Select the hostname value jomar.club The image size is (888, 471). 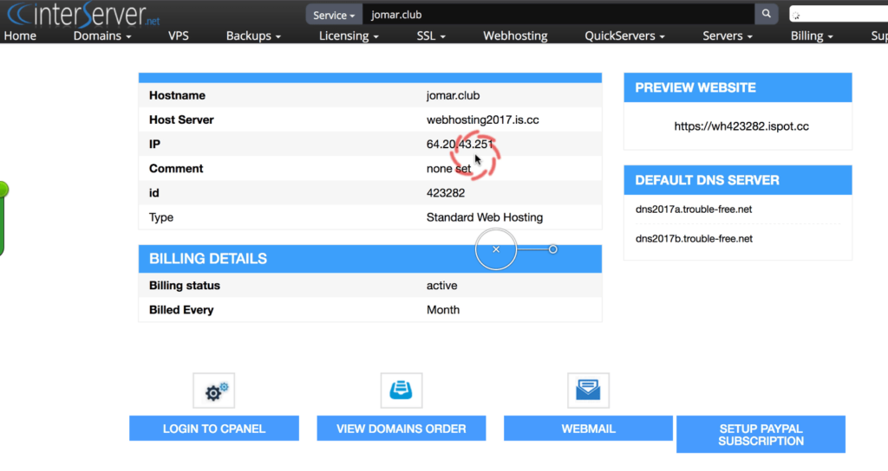point(453,95)
